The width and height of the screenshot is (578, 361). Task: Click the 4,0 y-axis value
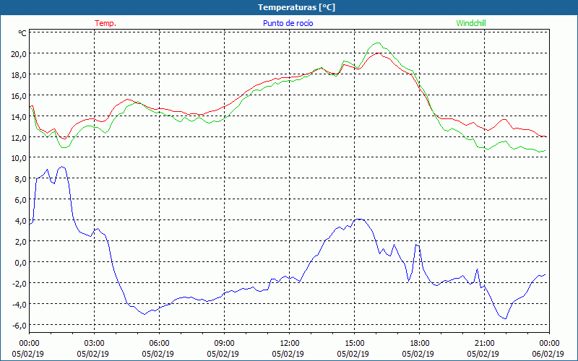pyautogui.click(x=21, y=221)
